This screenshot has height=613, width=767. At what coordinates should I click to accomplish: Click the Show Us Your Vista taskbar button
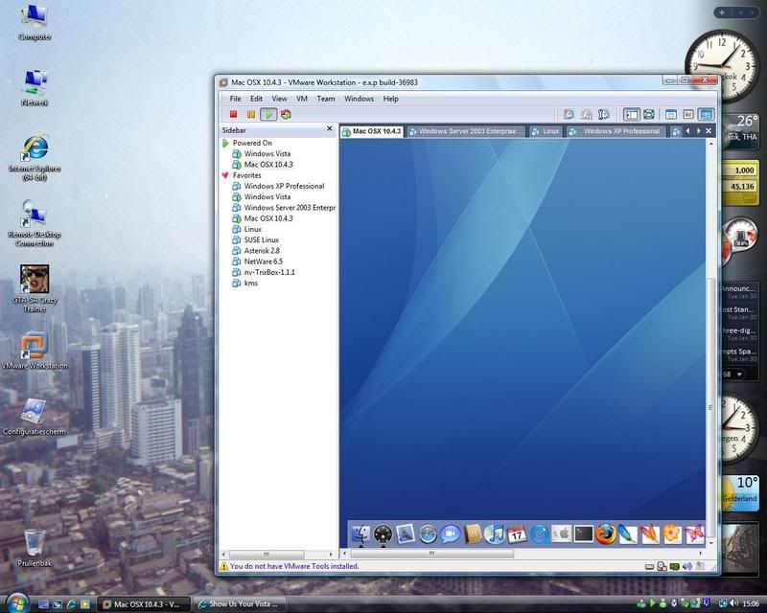point(240,604)
